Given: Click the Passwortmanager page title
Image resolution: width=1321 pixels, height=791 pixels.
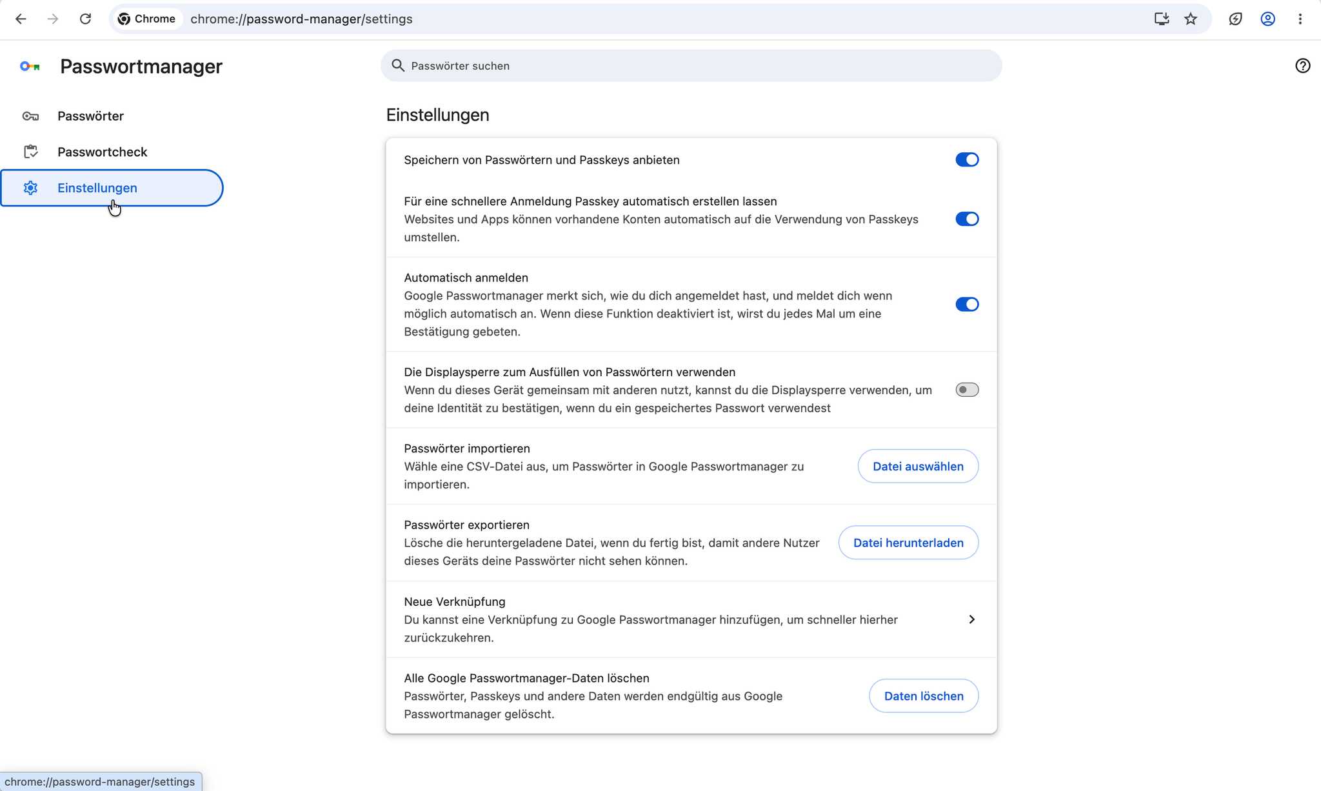Looking at the screenshot, I should pyautogui.click(x=141, y=66).
